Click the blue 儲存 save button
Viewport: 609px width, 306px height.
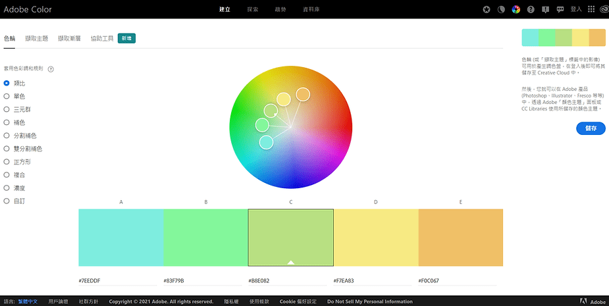pyautogui.click(x=591, y=128)
